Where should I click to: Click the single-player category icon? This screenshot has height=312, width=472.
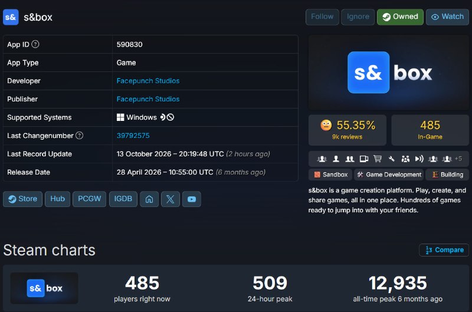pyautogui.click(x=336, y=159)
